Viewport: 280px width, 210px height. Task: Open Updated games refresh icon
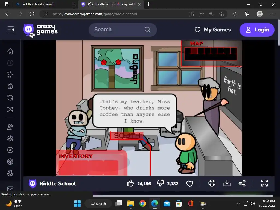(10, 98)
